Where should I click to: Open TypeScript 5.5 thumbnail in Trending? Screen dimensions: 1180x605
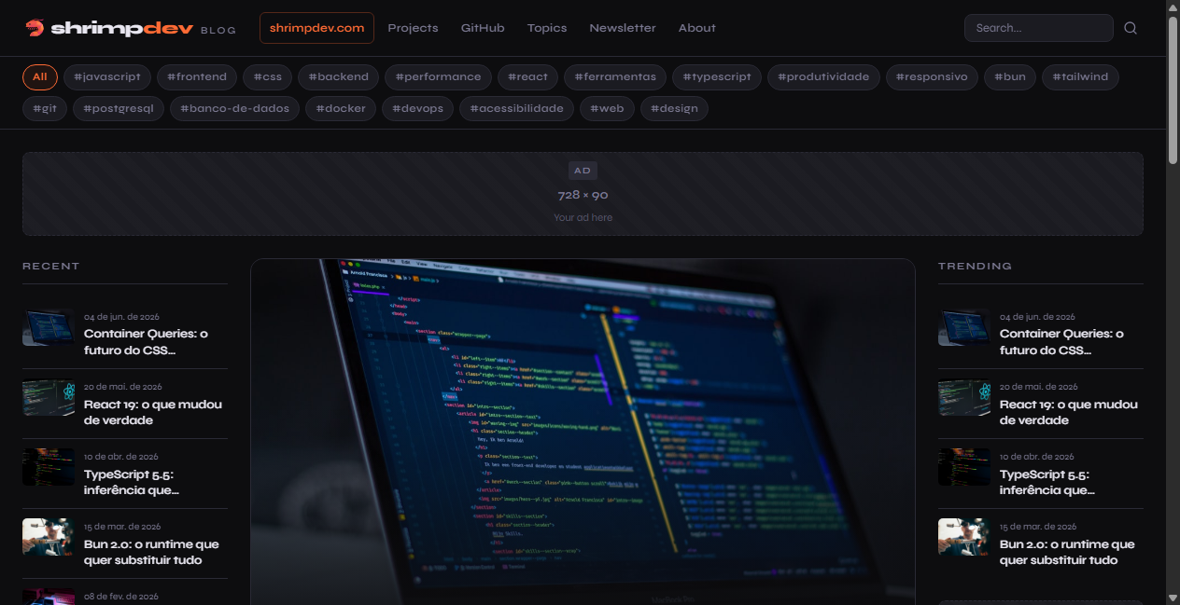[964, 467]
